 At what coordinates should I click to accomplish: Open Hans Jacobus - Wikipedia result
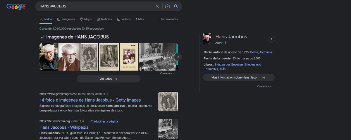coord(64,127)
